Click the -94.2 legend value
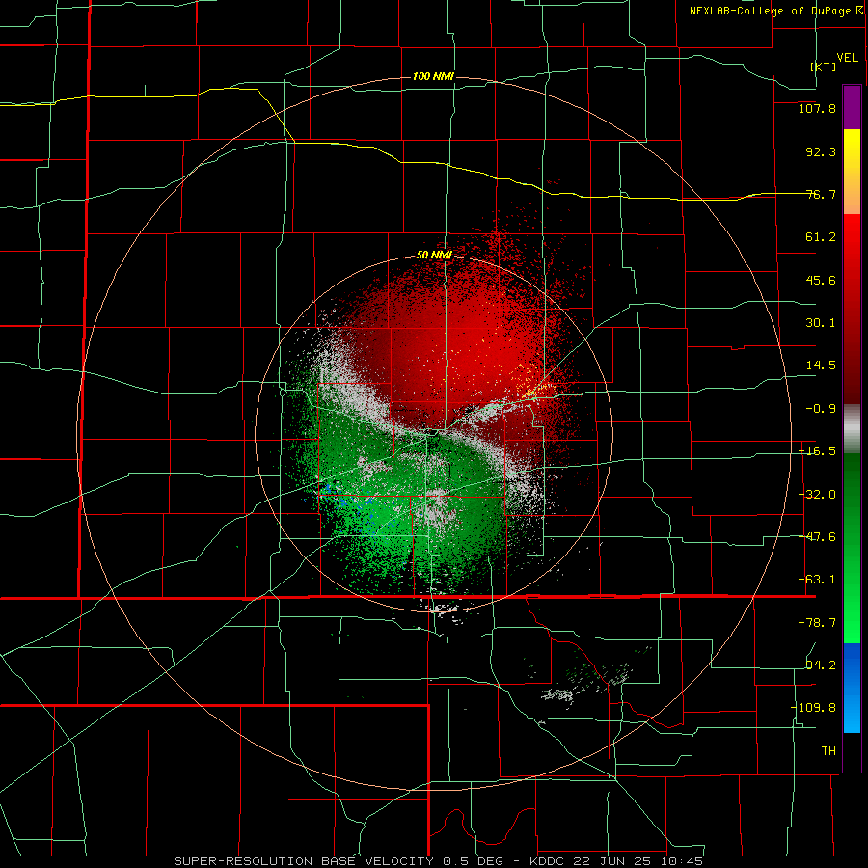 pos(817,665)
